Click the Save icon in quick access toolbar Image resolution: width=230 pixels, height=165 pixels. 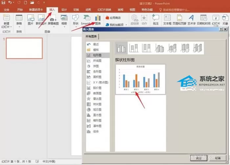click(x=3, y=3)
